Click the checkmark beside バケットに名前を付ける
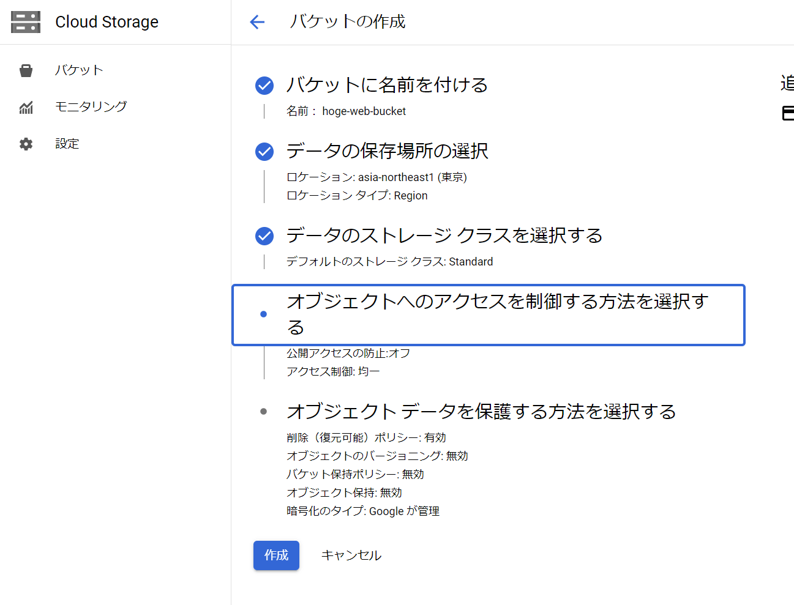Image resolution: width=794 pixels, height=605 pixels. pos(264,86)
